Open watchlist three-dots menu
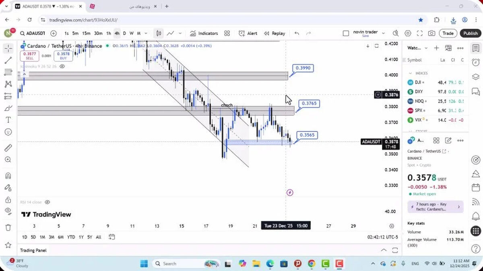Image resolution: width=483 pixels, height=271 pixels. (x=460, y=48)
